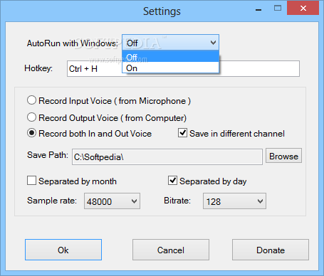Click the Save Path label

coord(48,155)
